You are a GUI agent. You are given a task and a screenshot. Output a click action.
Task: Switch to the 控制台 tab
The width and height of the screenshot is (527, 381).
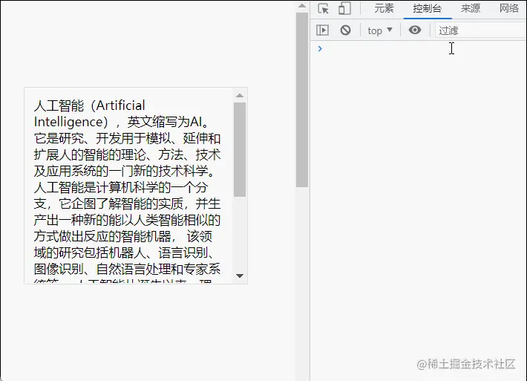pos(428,8)
